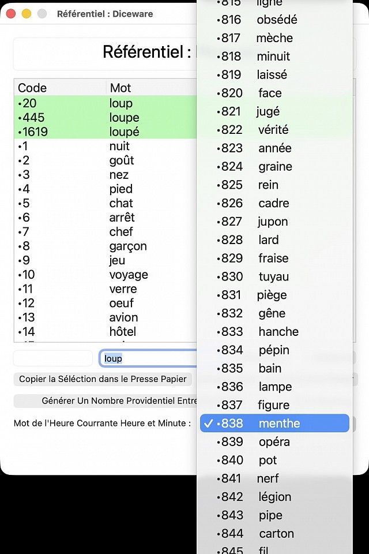Pick 841 nerf in the popup list
Viewport: 369px width, 554px height.
(x=274, y=478)
